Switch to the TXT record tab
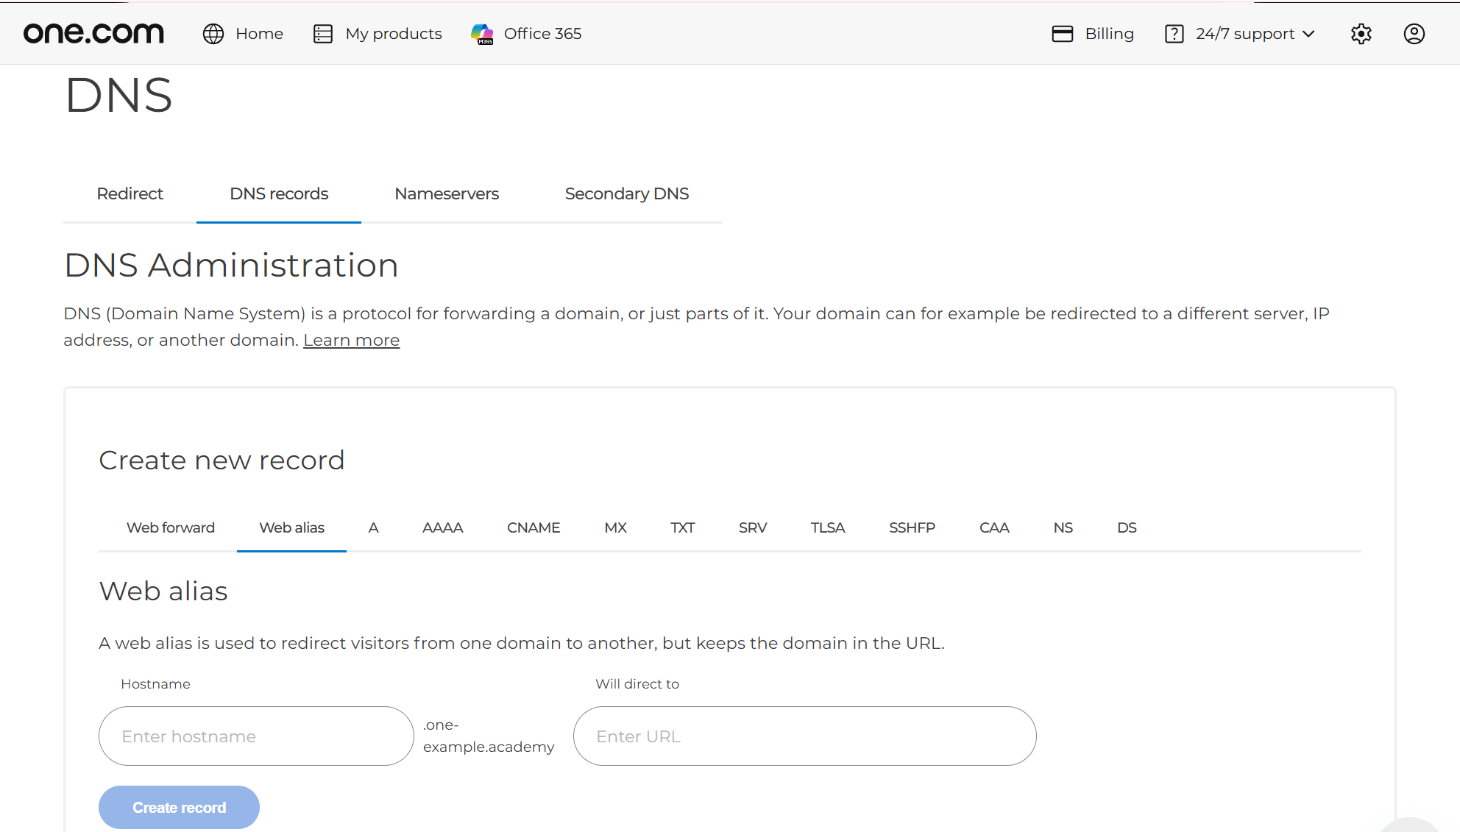The height and width of the screenshot is (832, 1460). coord(682,527)
